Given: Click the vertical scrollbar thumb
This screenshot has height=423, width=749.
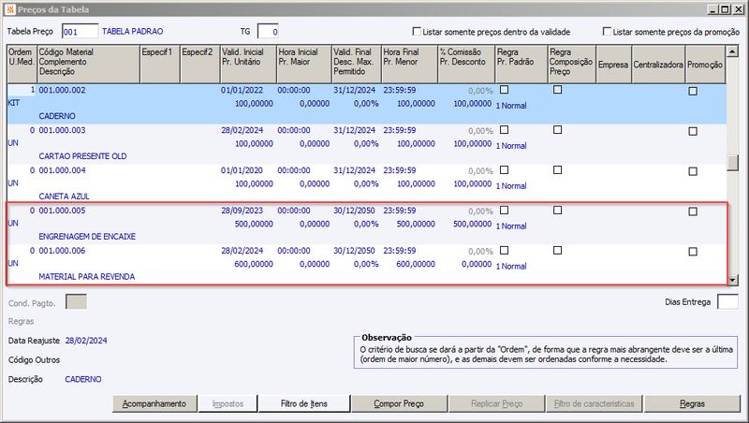Looking at the screenshot, I should [x=732, y=163].
